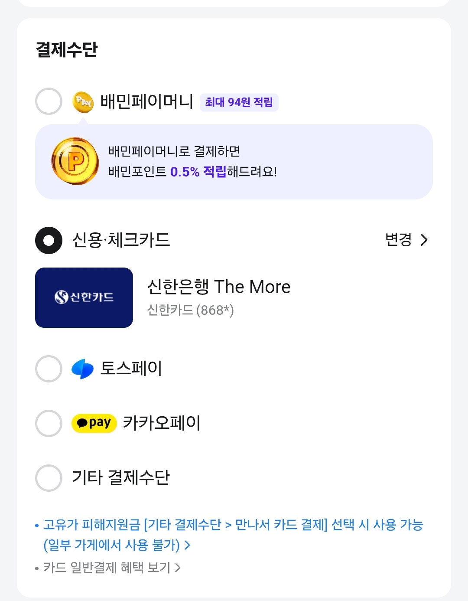Screen dimensions: 468x601
Task: Open the 고유가 피해지원금 info link
Action: point(233,535)
